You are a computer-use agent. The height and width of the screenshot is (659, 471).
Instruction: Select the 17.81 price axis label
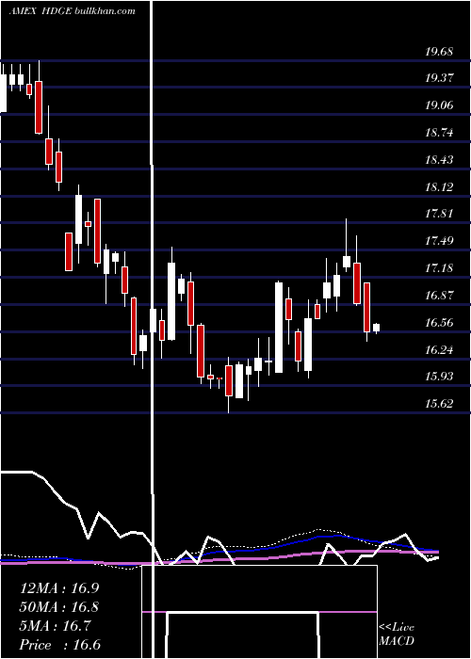point(439,214)
